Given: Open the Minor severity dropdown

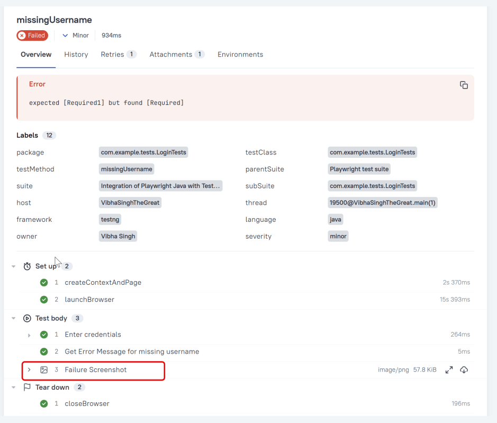Looking at the screenshot, I should tap(75, 35).
